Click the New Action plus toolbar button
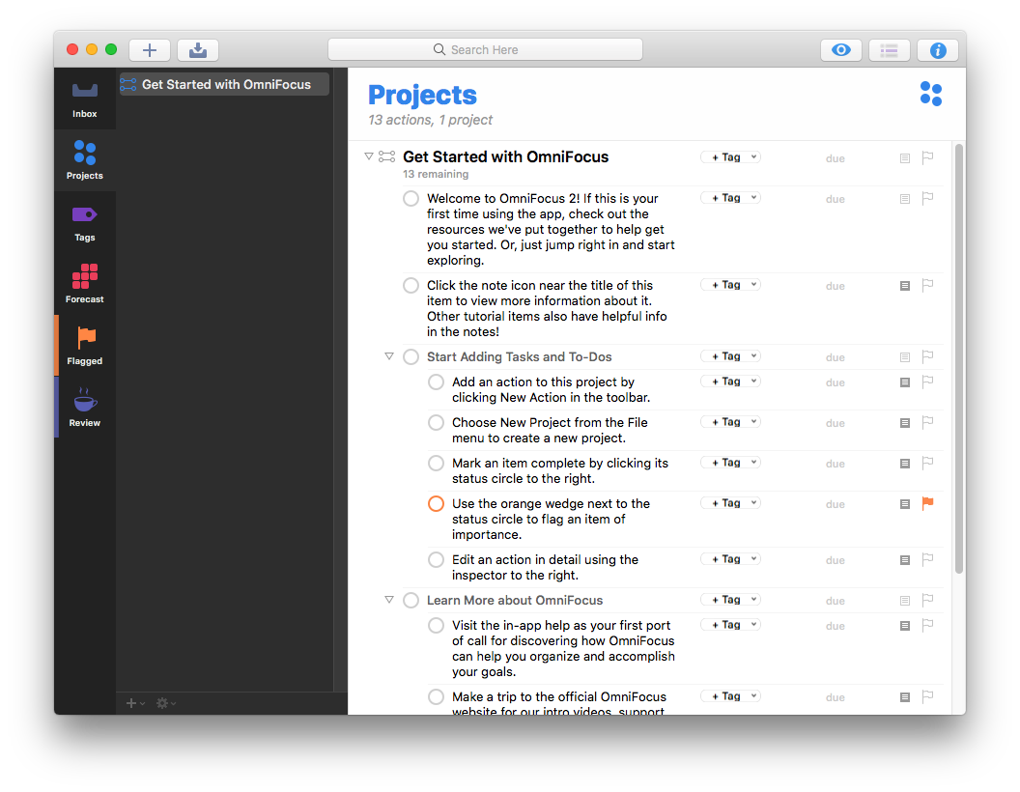Image resolution: width=1020 pixels, height=792 pixels. (150, 50)
